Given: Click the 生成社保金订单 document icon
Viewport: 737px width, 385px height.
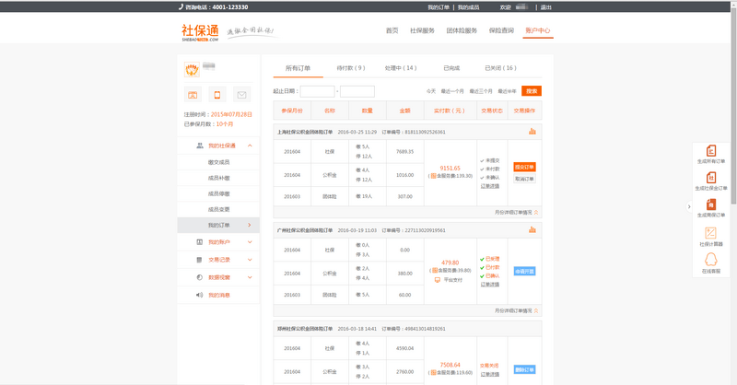Looking at the screenshot, I should click(711, 177).
